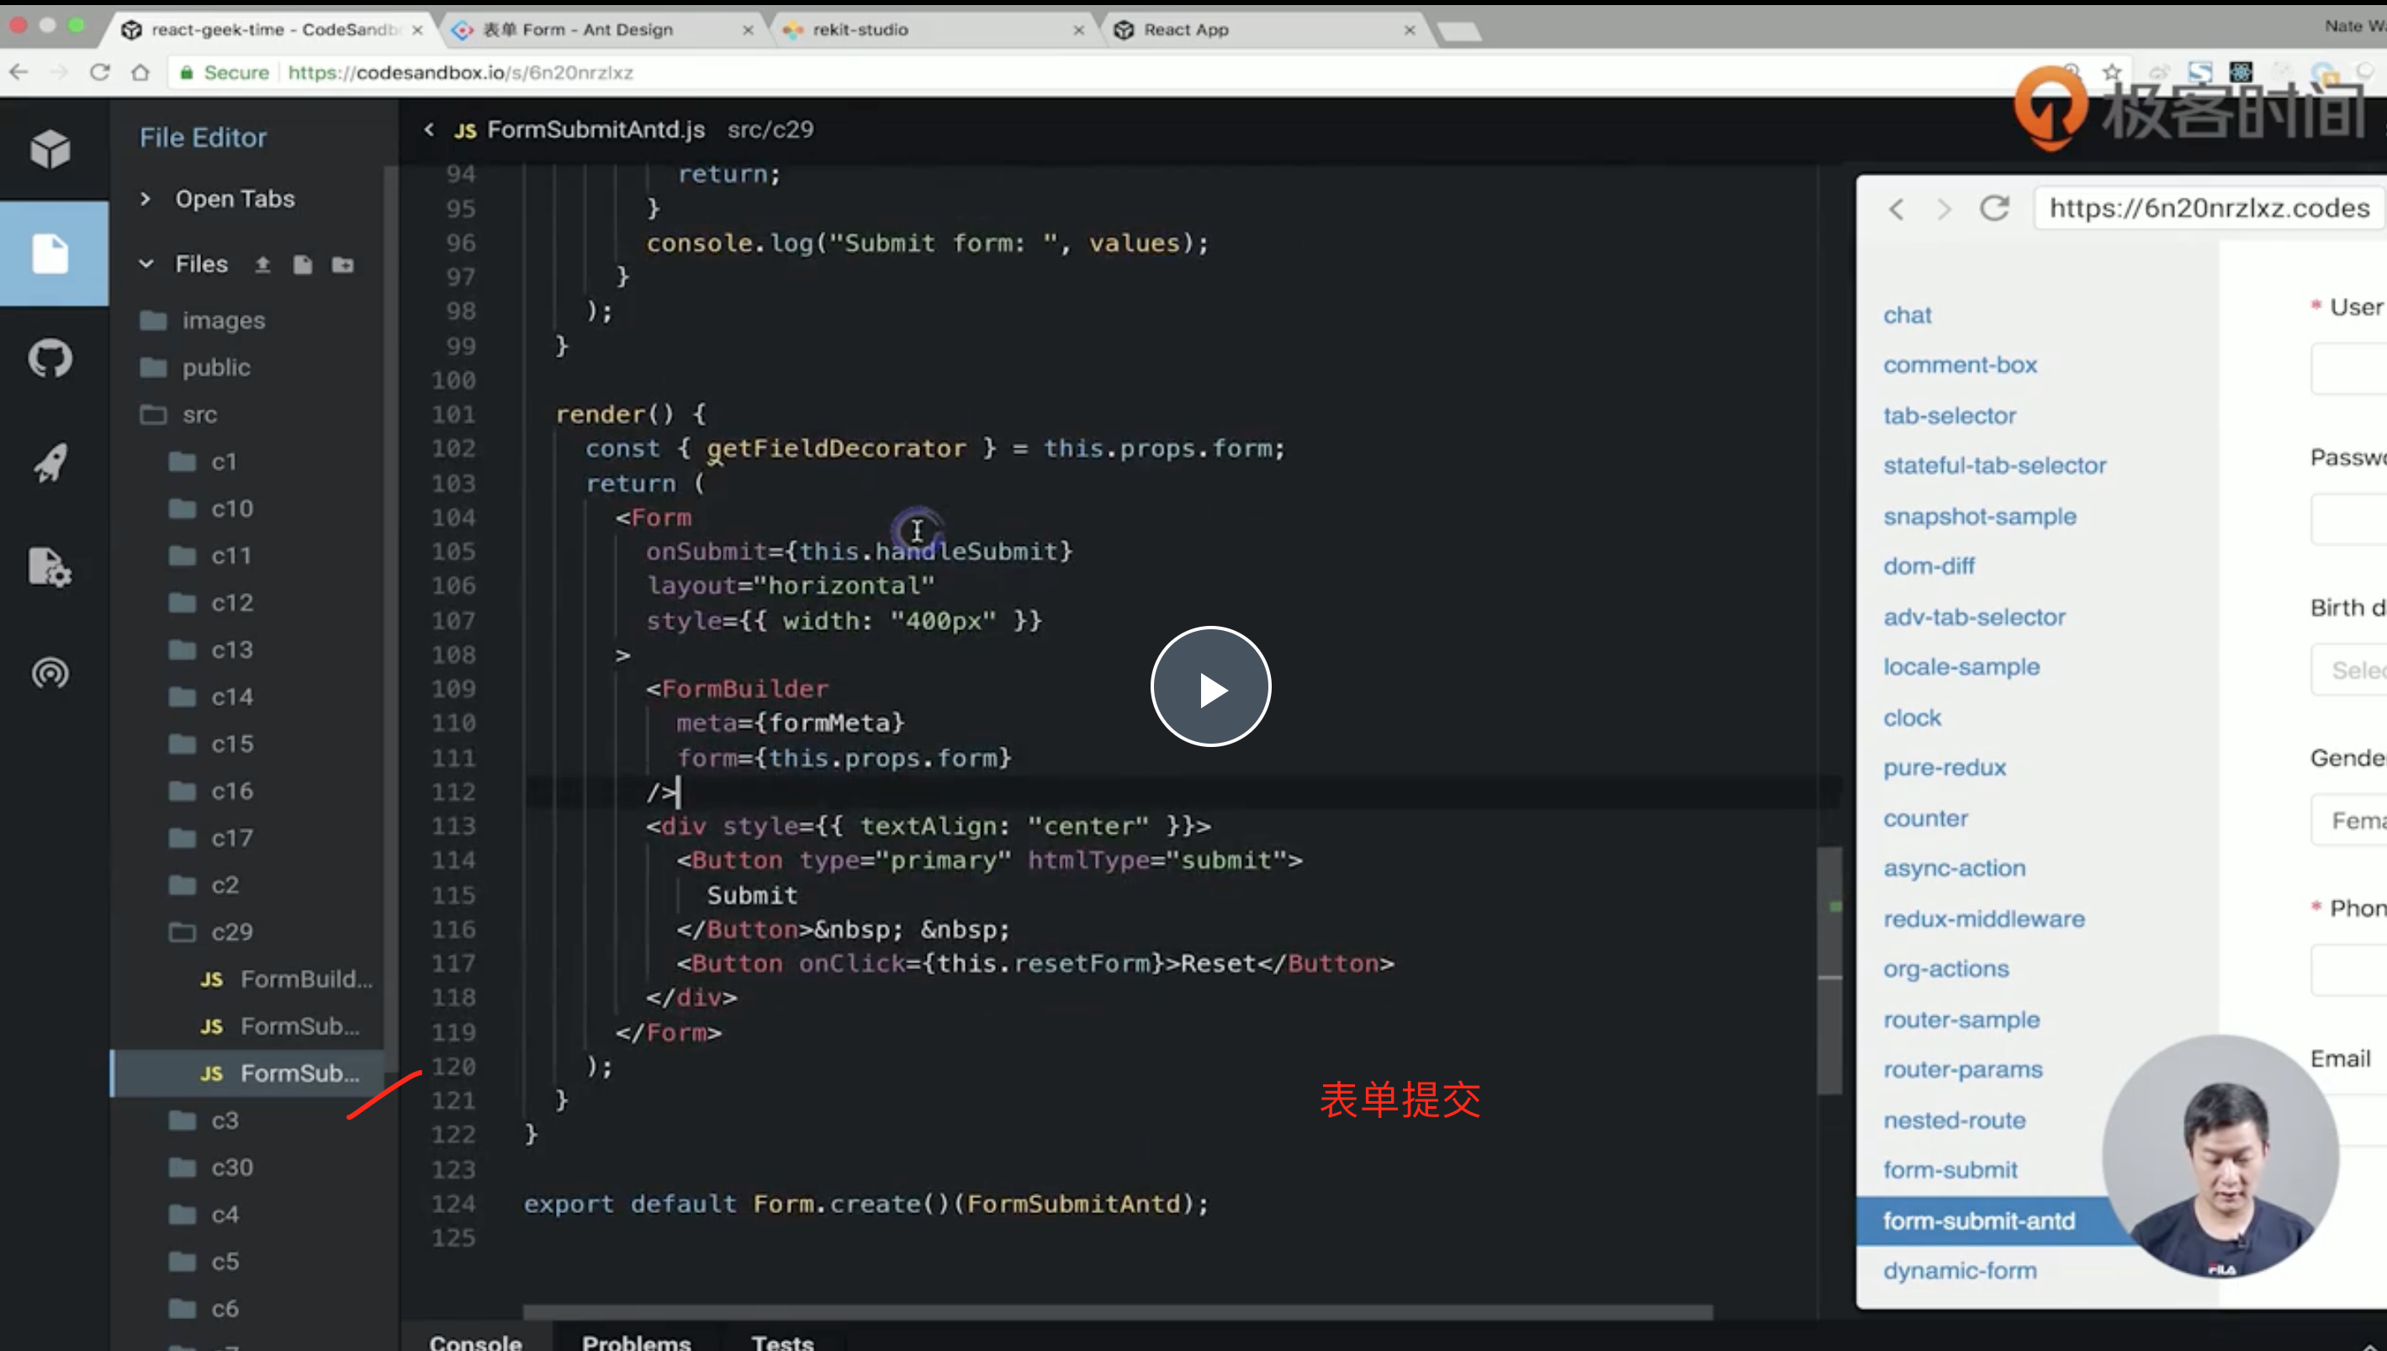2387x1351 pixels.
Task: Open the FormBuild... JS file in c29
Action: pos(305,979)
